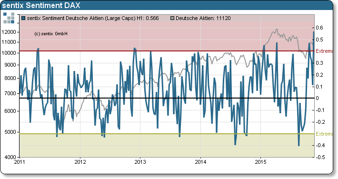Click the red upper extreme zone band
This screenshot has width=338, height=179.
(x=167, y=36)
